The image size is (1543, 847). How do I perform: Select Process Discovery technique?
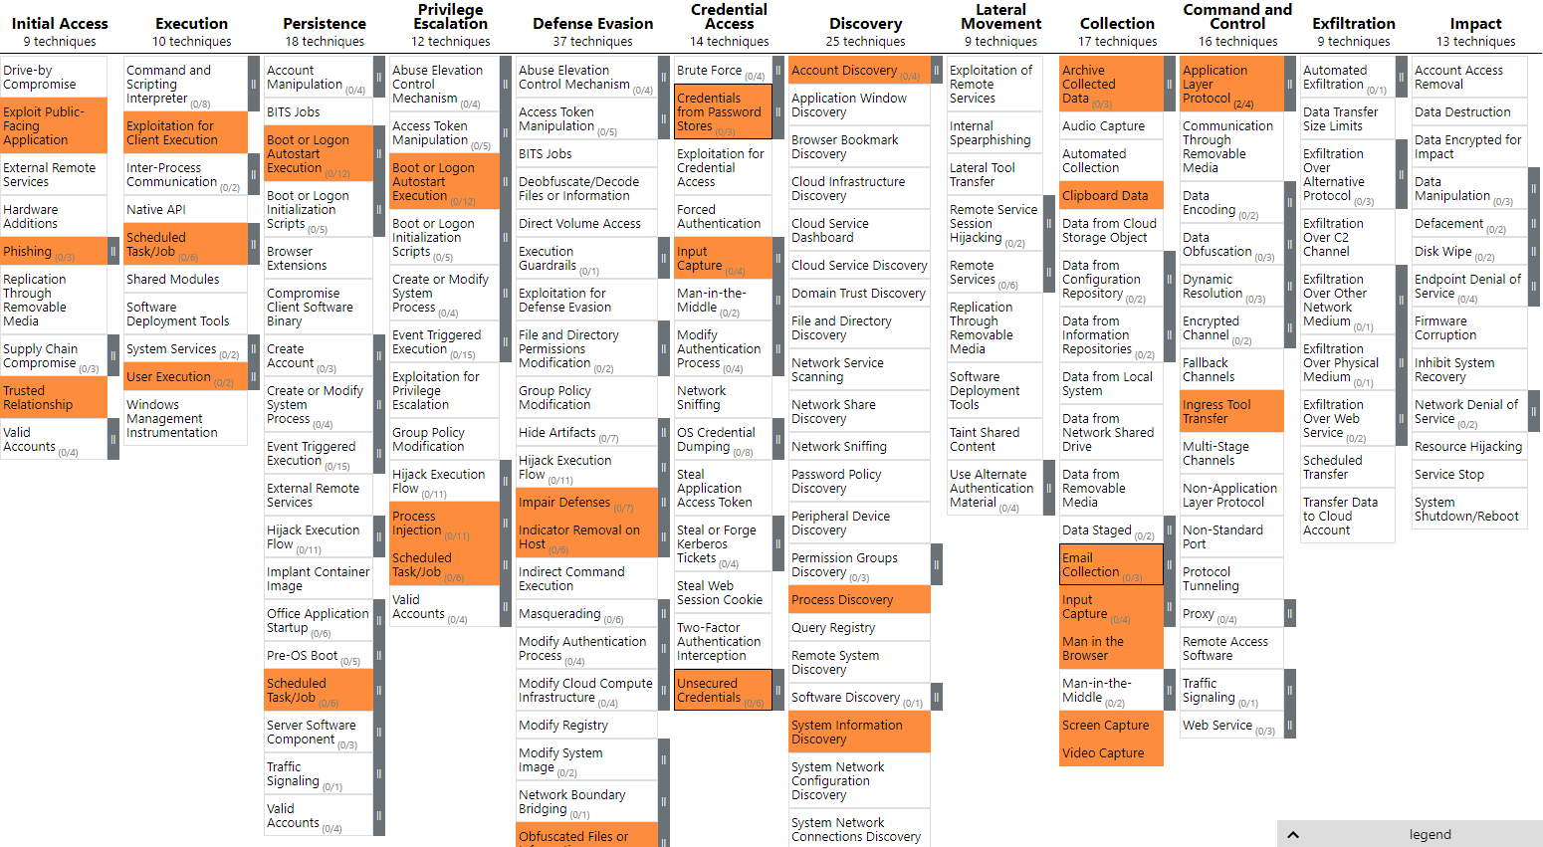pyautogui.click(x=859, y=599)
